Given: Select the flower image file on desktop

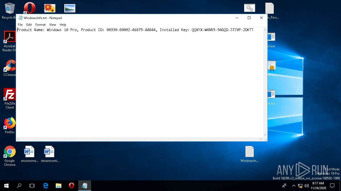Looking at the screenshot, I should [50, 8].
